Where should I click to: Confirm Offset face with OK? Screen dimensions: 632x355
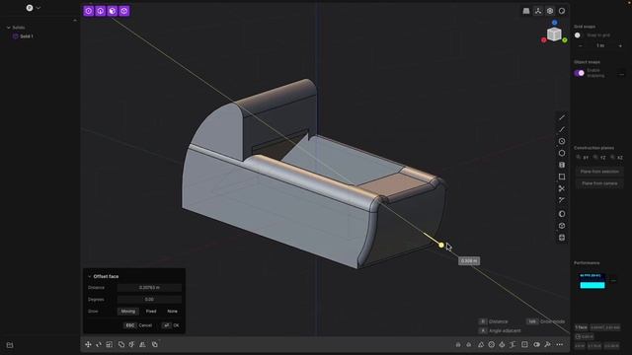pos(171,325)
